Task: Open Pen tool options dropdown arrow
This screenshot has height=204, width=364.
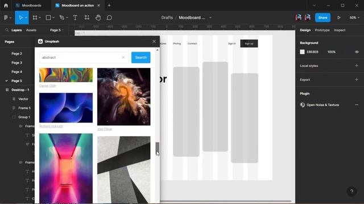Action: point(67,18)
